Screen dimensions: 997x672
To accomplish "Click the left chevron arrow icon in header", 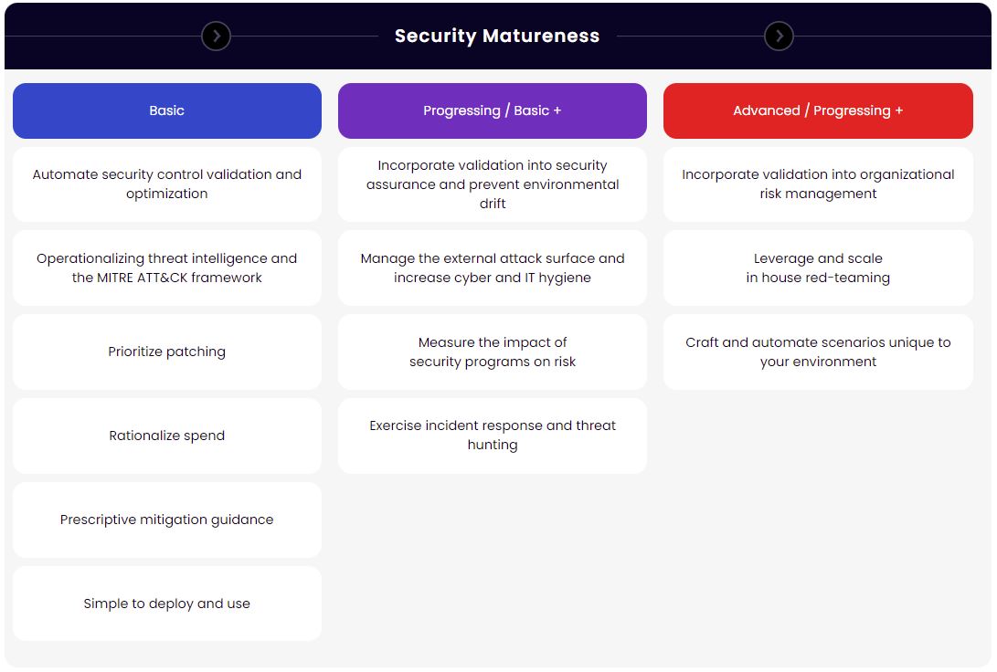I will [x=216, y=37].
